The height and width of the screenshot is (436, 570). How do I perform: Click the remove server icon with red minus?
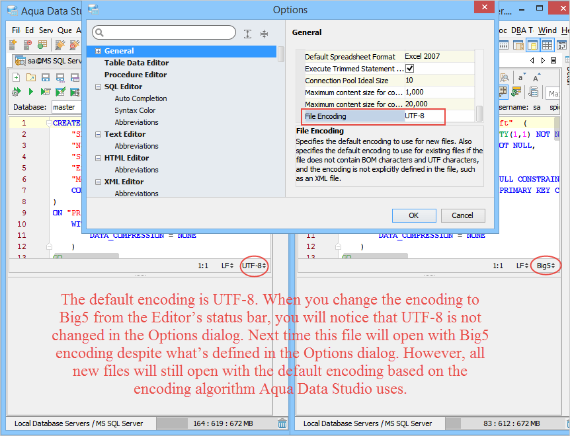[28, 45]
